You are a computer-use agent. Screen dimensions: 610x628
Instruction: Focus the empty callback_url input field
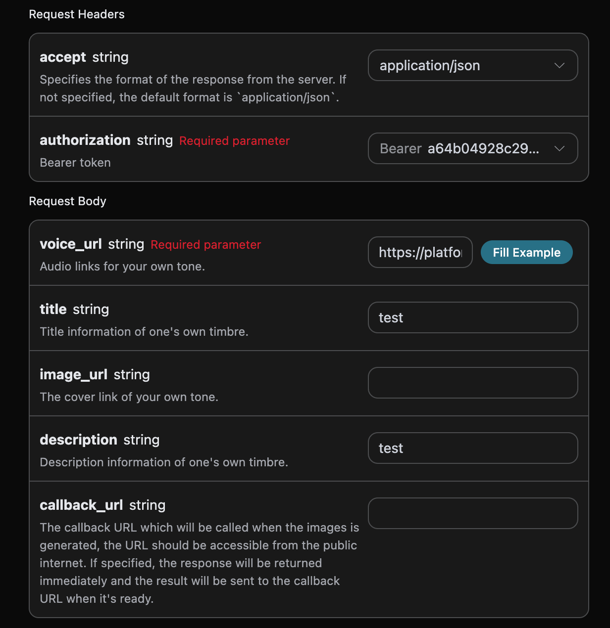472,513
